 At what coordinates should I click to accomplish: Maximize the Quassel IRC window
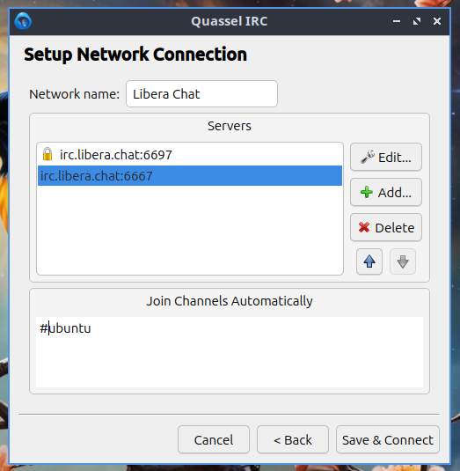(x=417, y=21)
